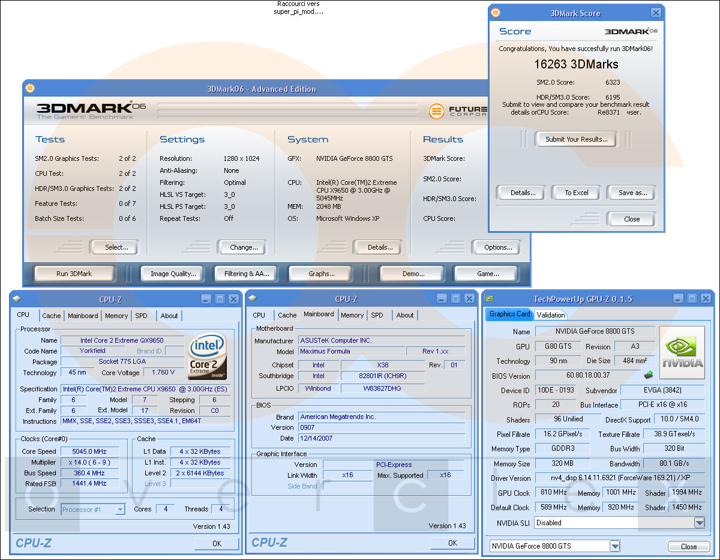Click the 16263 3DMarks score text
The image size is (720, 560).
[576, 64]
